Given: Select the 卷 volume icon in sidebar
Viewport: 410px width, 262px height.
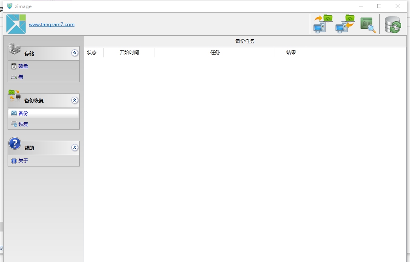Looking at the screenshot, I should (14, 77).
